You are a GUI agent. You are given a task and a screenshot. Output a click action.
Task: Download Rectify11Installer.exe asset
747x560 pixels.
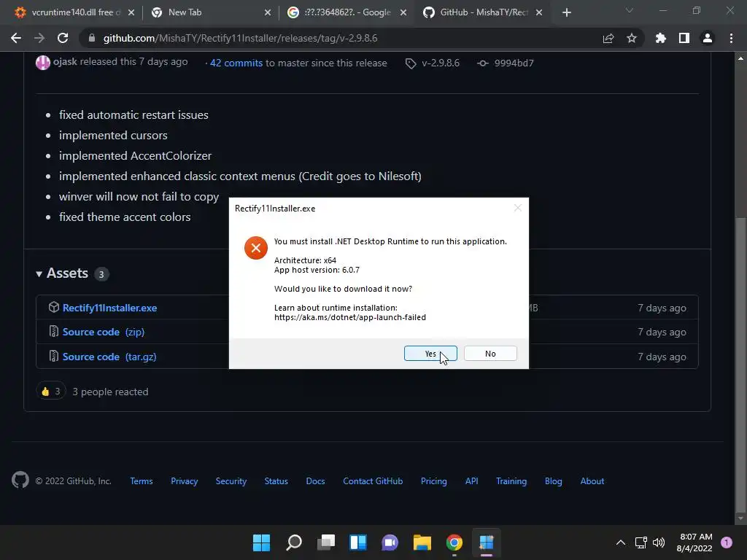point(109,308)
